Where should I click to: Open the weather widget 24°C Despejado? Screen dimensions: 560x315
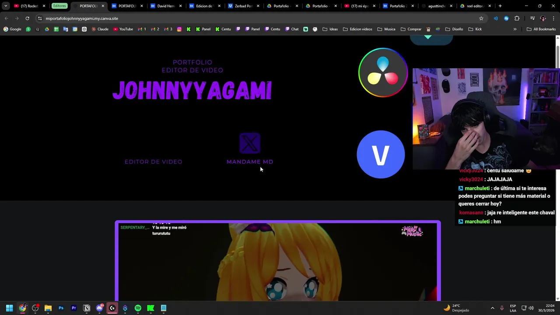456,308
